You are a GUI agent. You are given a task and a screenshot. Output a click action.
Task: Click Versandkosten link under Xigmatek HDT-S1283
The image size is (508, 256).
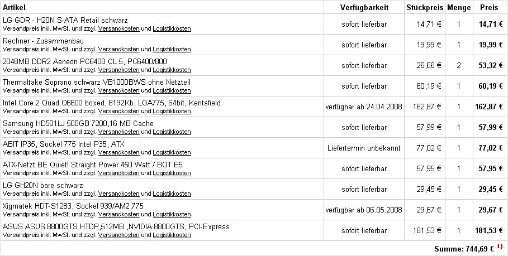point(119,215)
